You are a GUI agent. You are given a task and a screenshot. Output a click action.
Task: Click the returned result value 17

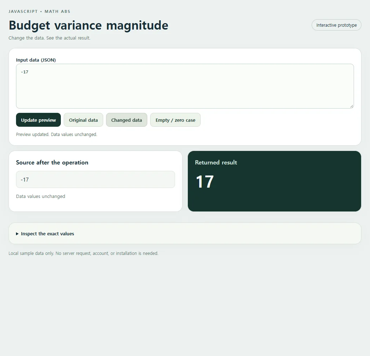[205, 182]
